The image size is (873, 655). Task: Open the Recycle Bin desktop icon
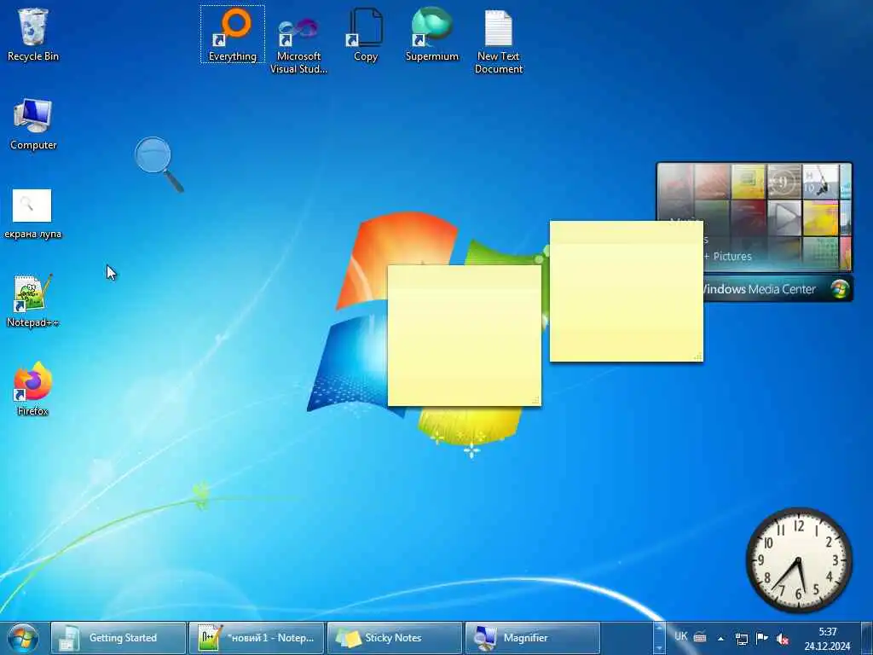pos(33,34)
